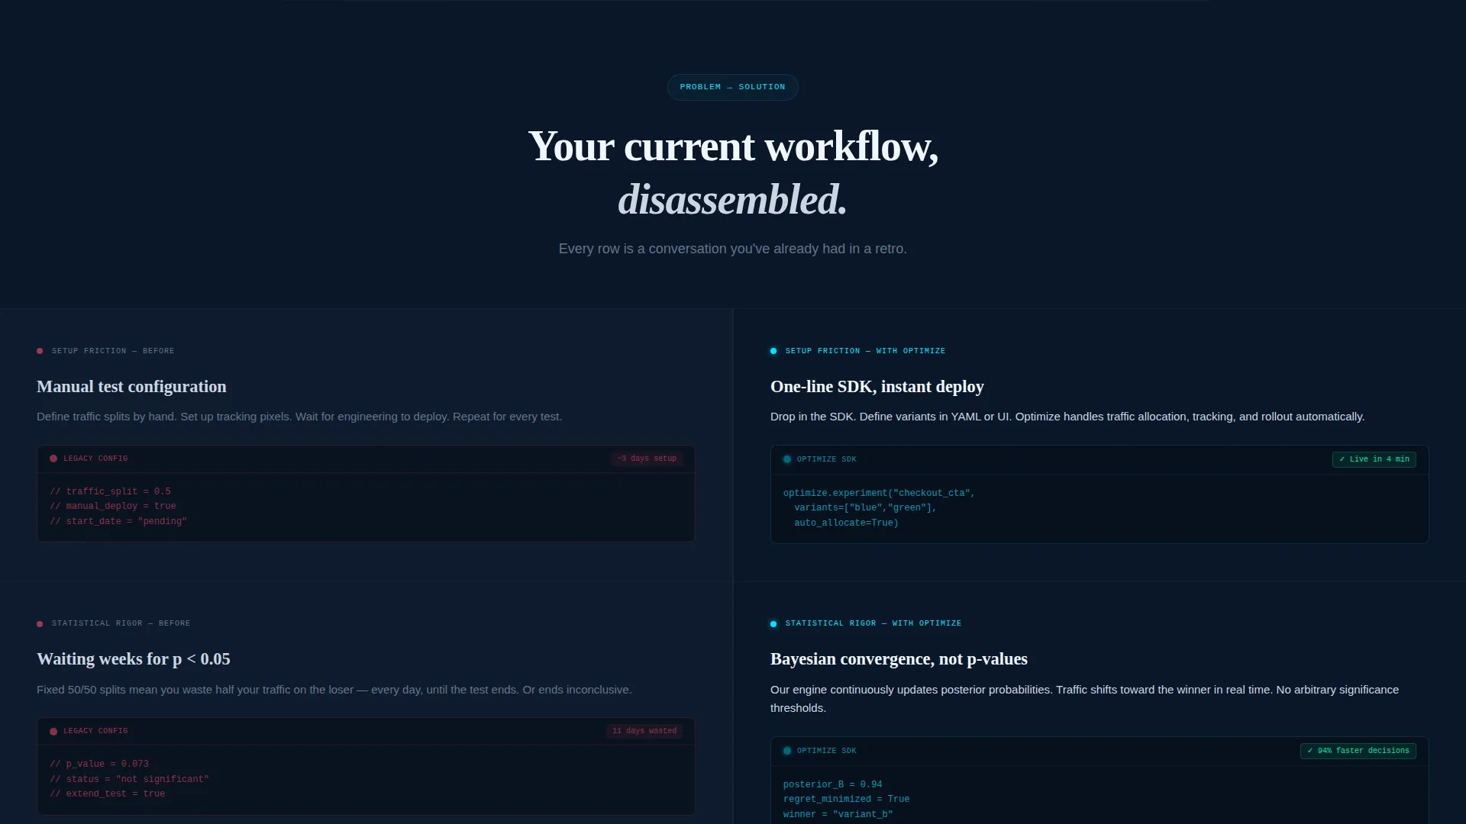
Task: Click the 'regret_minimized = True' code line
Action: point(846,800)
